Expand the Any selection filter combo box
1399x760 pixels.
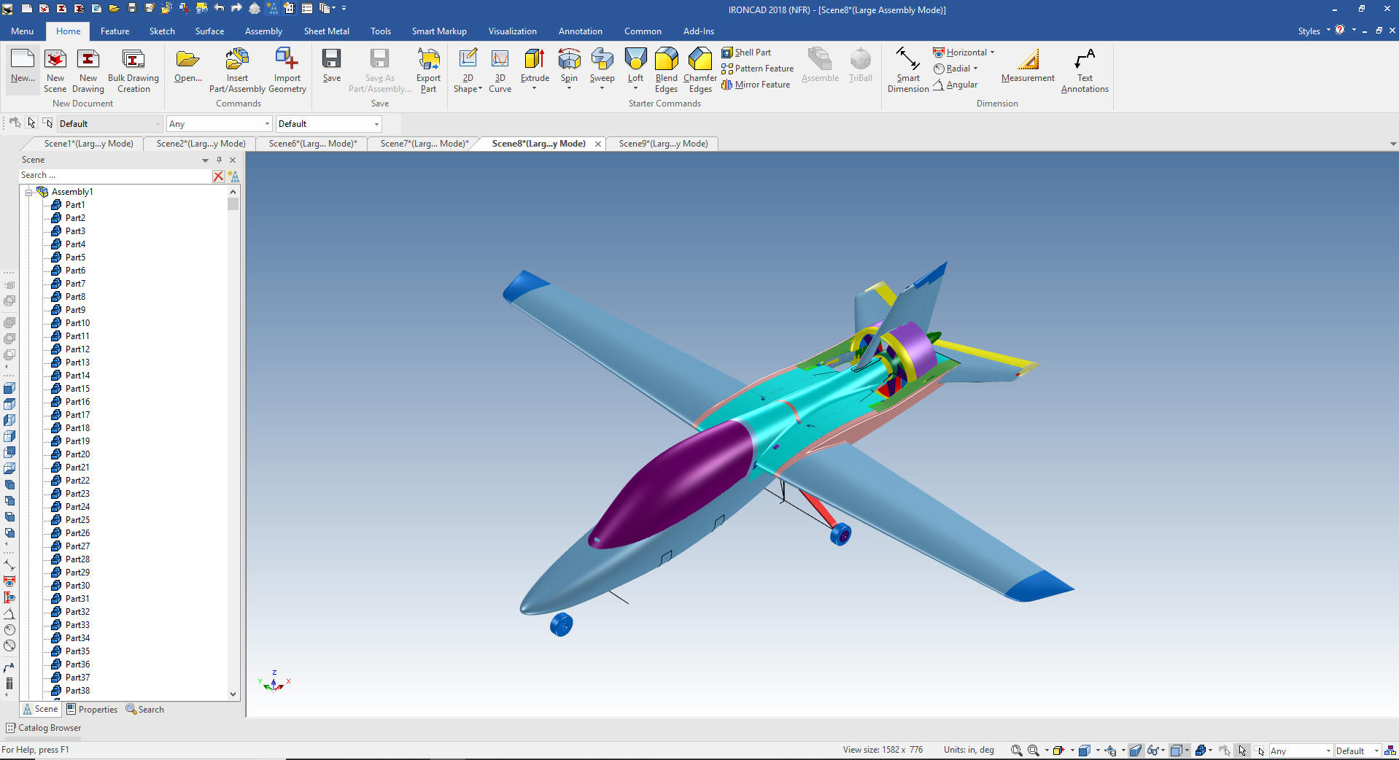pos(267,124)
